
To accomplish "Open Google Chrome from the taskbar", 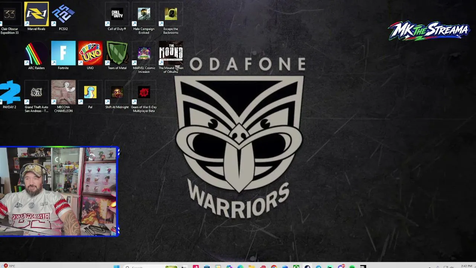I will pyautogui.click(x=274, y=267).
